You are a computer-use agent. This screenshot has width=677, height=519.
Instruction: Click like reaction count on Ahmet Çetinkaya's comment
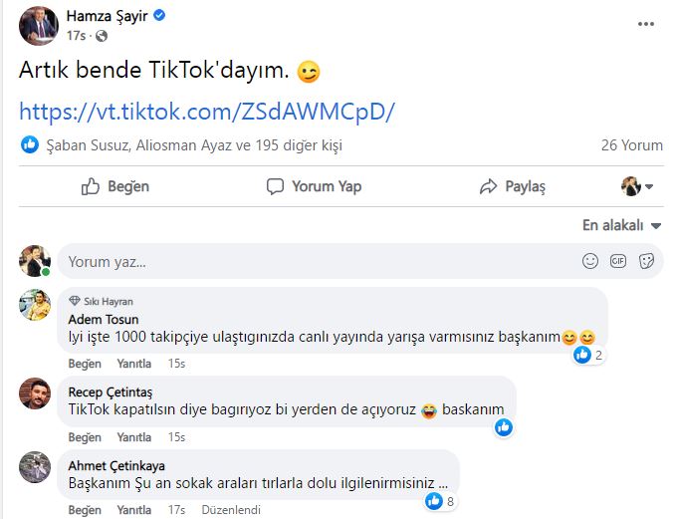pyautogui.click(x=440, y=501)
